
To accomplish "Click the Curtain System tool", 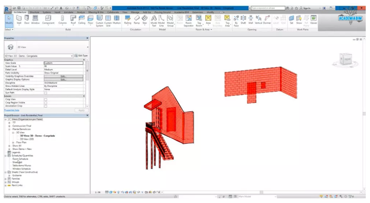I will (x=99, y=21).
